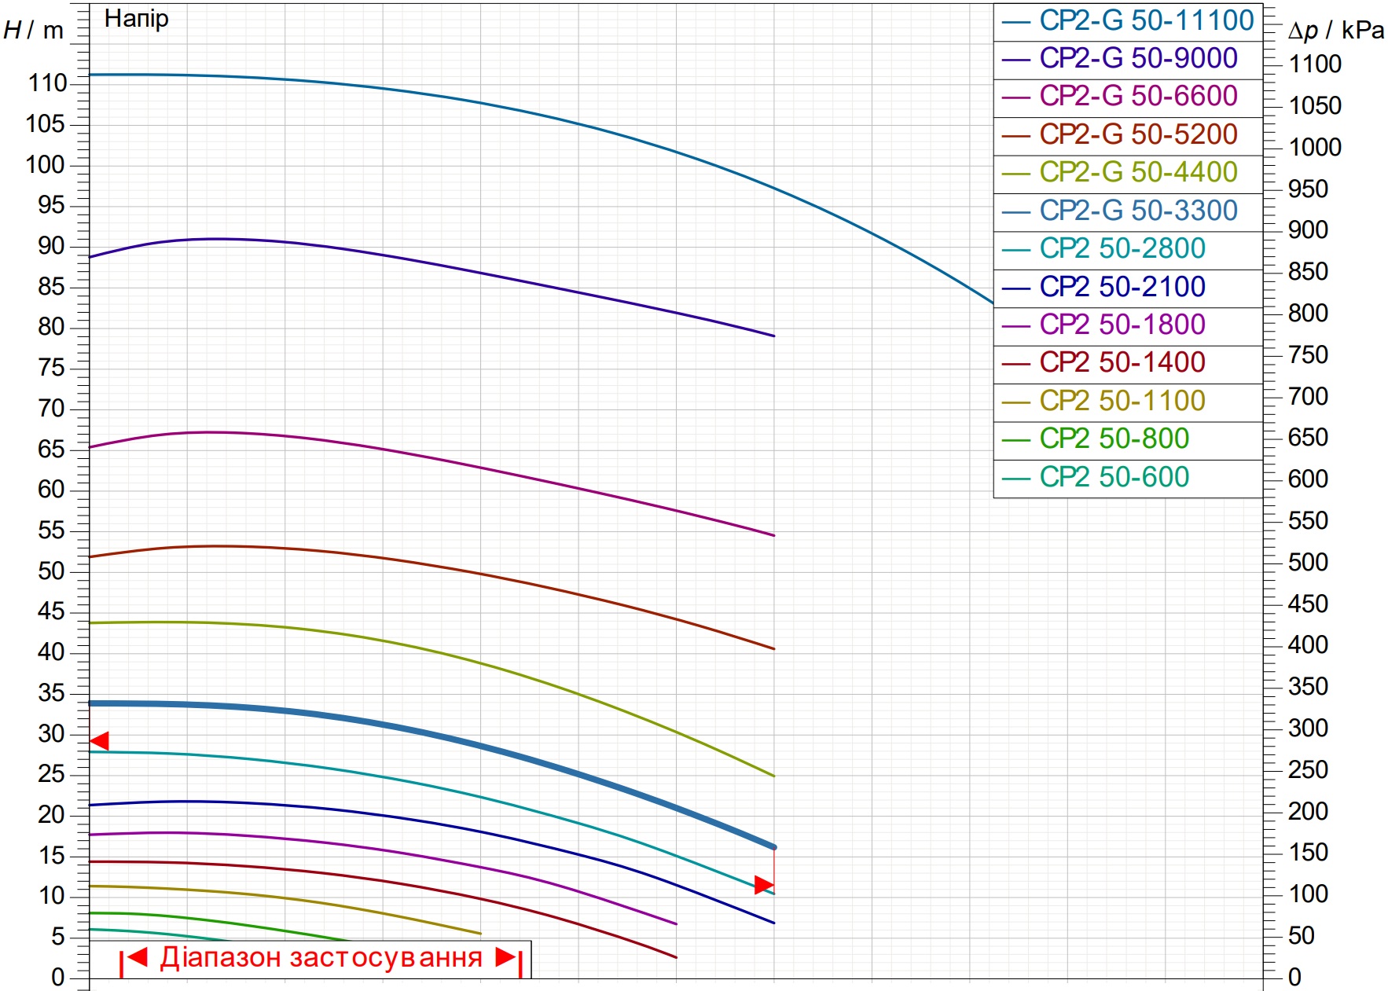Click the "Δp / kPa" axis title
The height and width of the screenshot is (991, 1388).
coord(1336,31)
